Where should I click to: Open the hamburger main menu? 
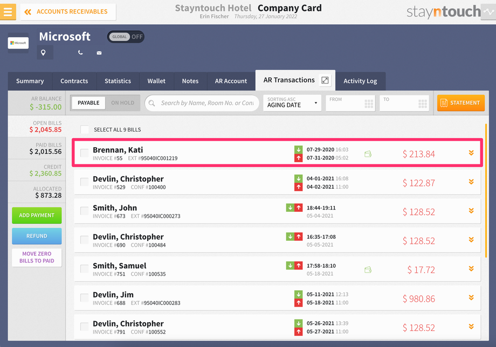click(x=8, y=12)
